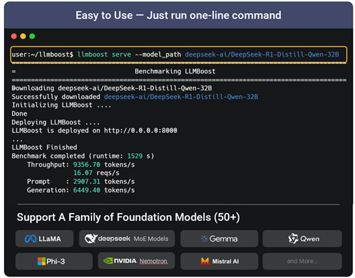Click the 'Done' output line
The height and width of the screenshot is (278, 355).
pyautogui.click(x=19, y=113)
